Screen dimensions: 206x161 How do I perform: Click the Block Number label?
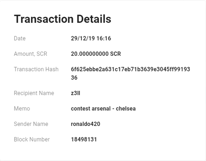point(32,140)
